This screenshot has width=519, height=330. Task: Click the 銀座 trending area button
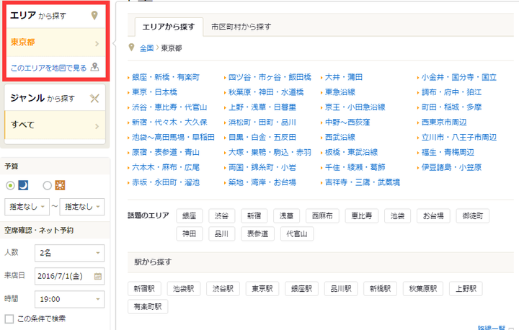(x=190, y=216)
